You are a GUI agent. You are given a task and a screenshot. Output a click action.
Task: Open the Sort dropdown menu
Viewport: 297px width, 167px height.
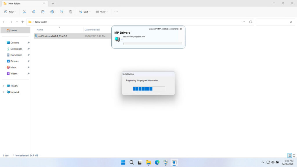tap(85, 12)
